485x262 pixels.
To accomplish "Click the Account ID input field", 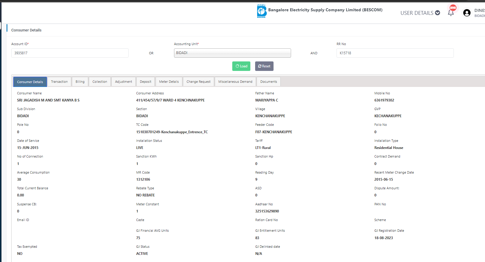I will pyautogui.click(x=70, y=53).
